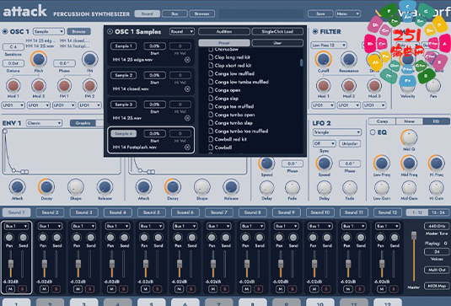Close the OSC 1 Samples popup

(x=110, y=32)
